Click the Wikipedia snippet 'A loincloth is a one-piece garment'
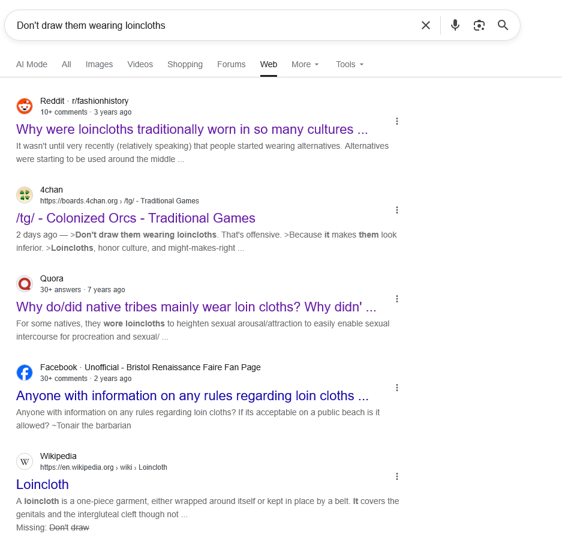This screenshot has height=540, width=562. (x=208, y=508)
